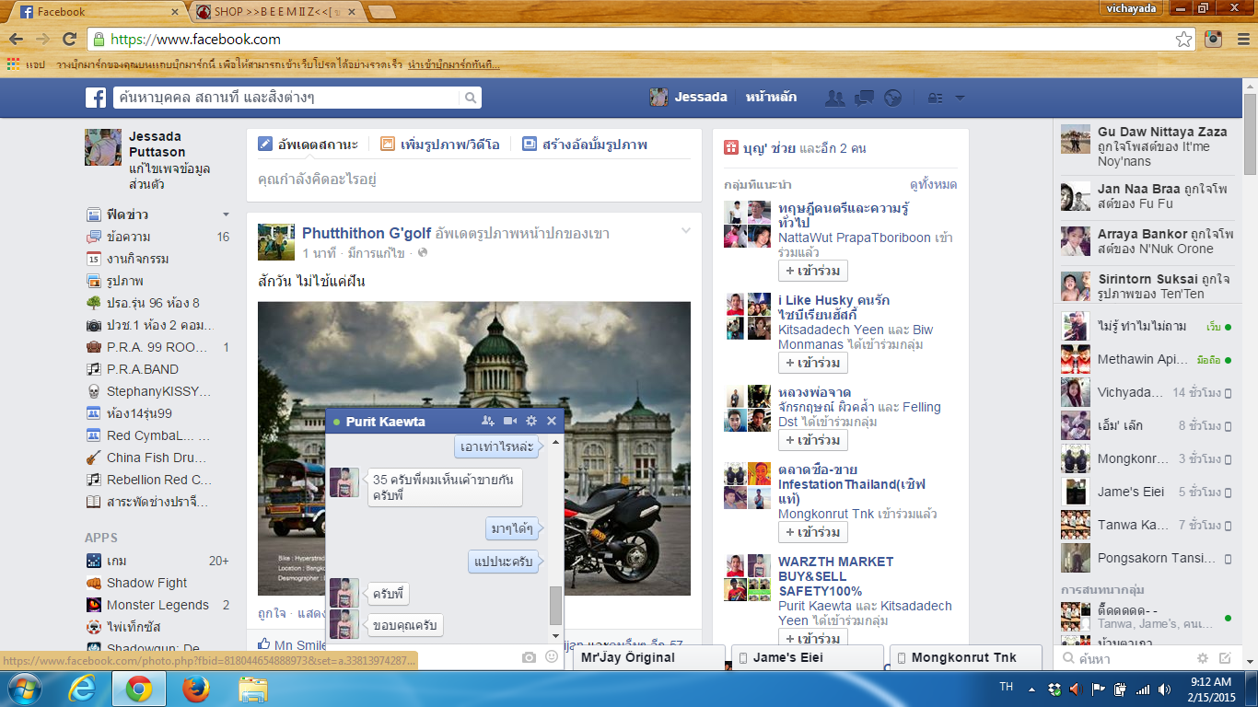Click the chat conversation scrollbar thumb
The image size is (1258, 707).
point(555,606)
